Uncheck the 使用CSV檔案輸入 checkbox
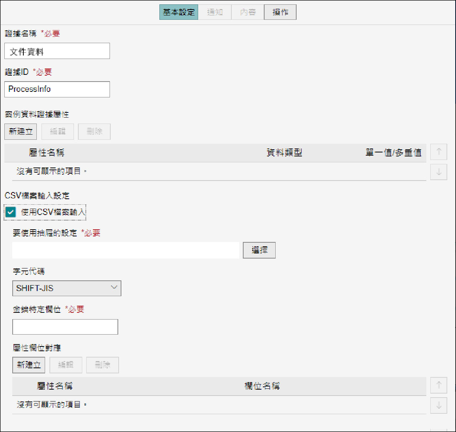 11,212
